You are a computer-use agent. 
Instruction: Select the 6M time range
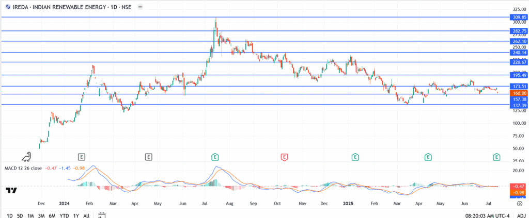click(x=52, y=215)
